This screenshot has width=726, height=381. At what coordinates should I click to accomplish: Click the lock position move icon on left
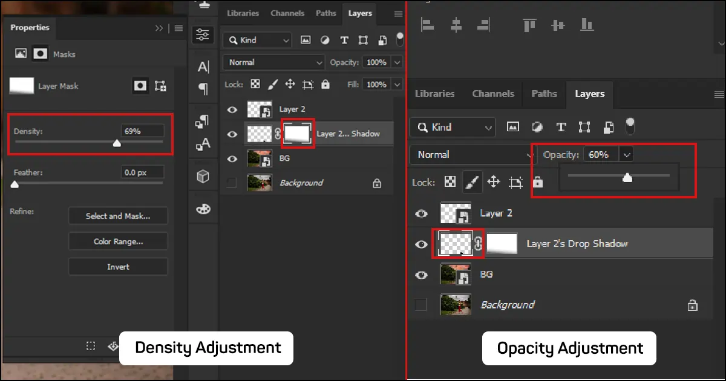(290, 85)
